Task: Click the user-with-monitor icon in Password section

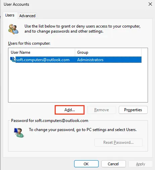Action: point(19,133)
